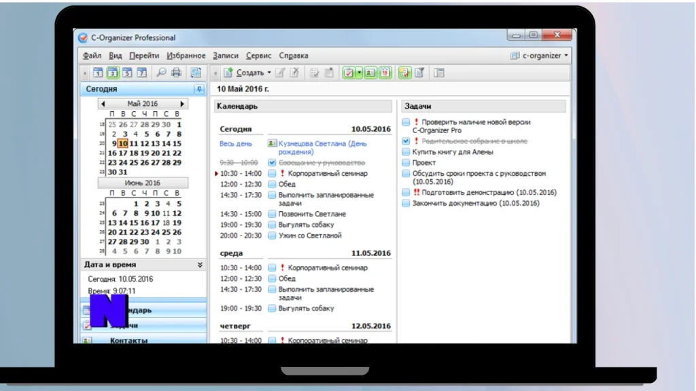Open the Вид menu
Viewport: 696px width, 391px height.
(116, 56)
